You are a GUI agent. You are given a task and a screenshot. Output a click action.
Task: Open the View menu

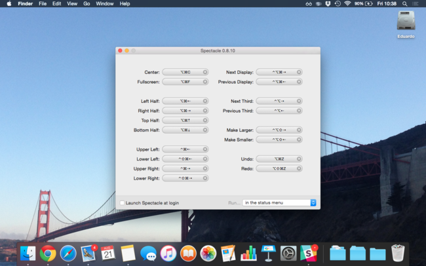coord(72,3)
